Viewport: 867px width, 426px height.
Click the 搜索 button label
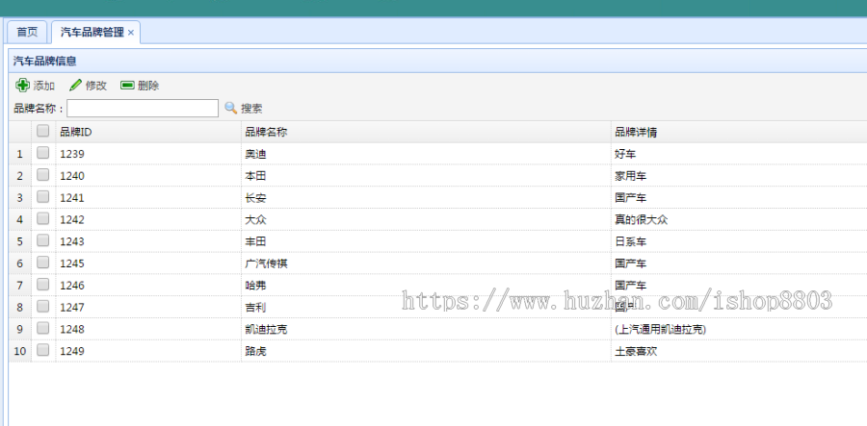(251, 109)
